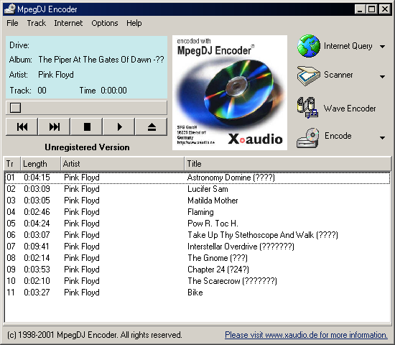
Task: Start playback with the play button
Action: click(x=119, y=126)
